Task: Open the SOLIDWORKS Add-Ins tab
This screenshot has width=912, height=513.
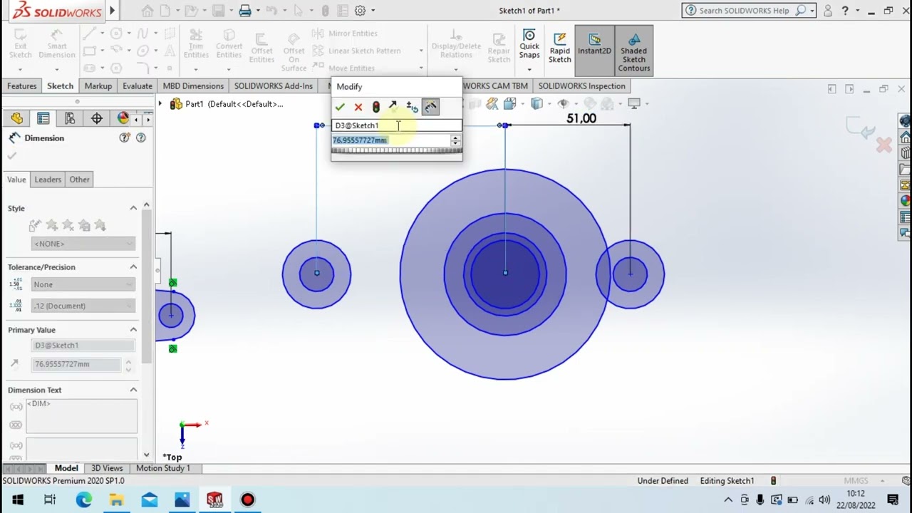Action: [x=274, y=86]
